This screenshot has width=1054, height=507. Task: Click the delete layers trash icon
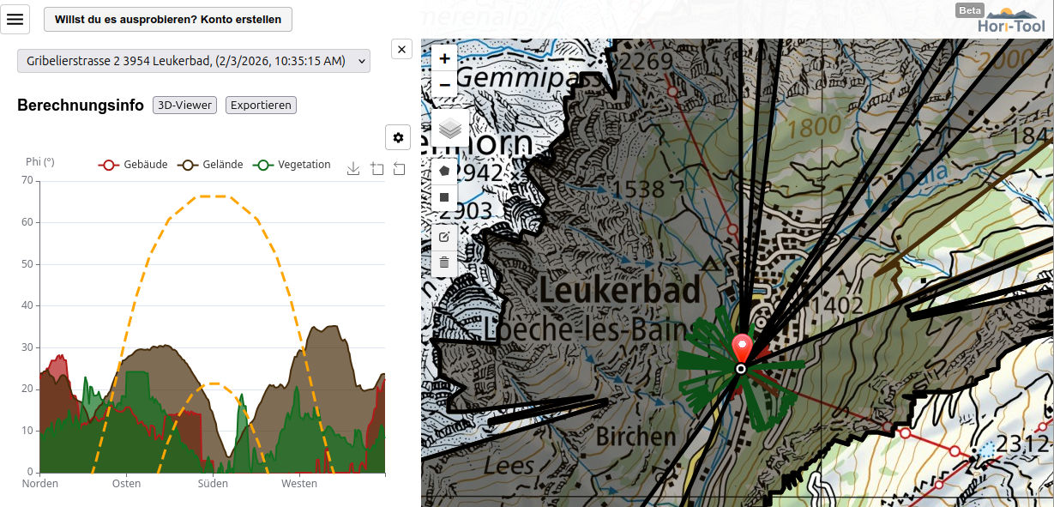point(444,263)
